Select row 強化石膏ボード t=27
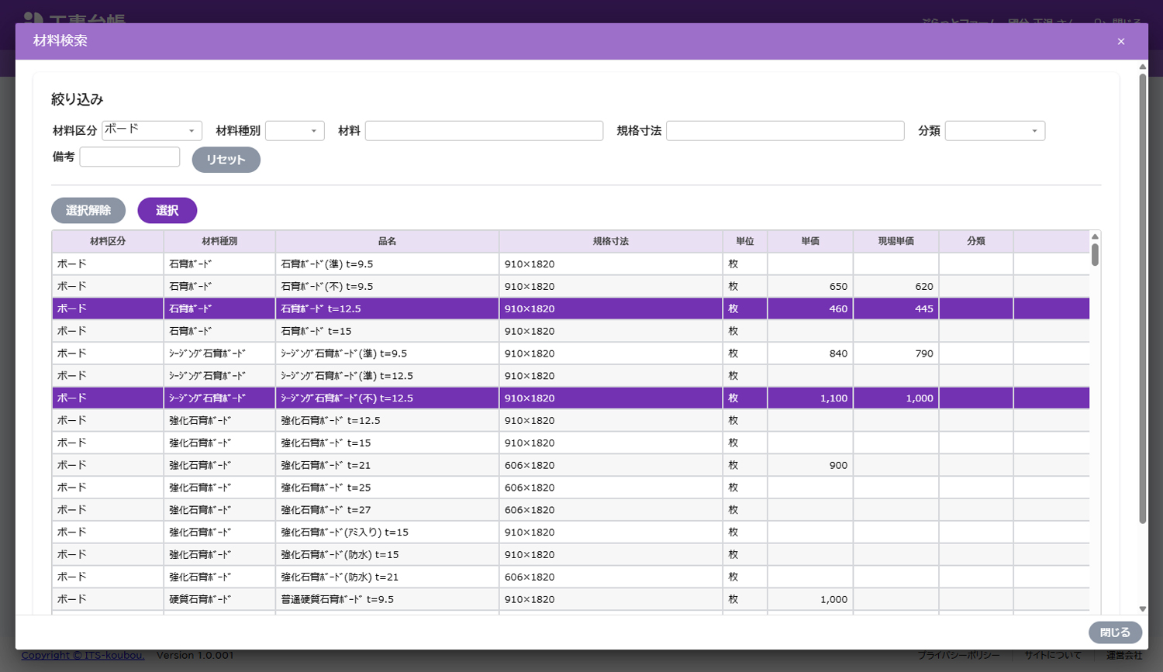 (571, 510)
